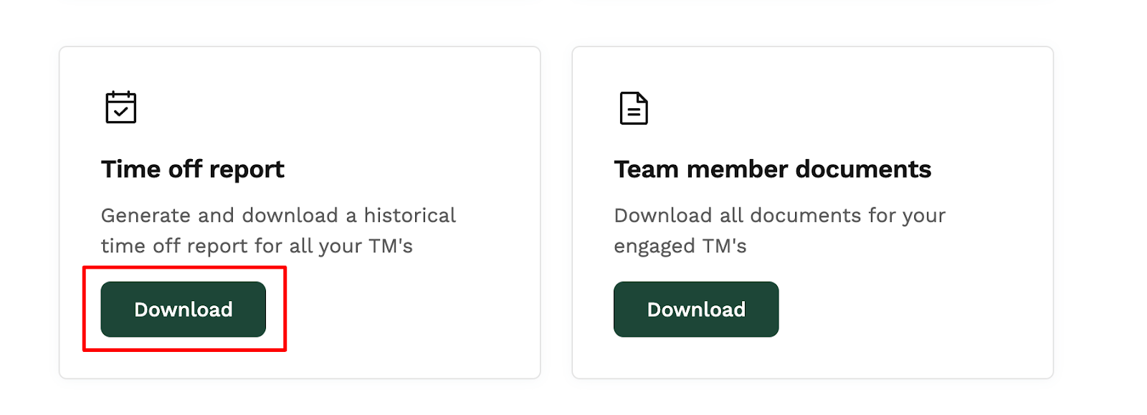Click the calendar checkmark icon
1147x415 pixels.
(x=120, y=108)
